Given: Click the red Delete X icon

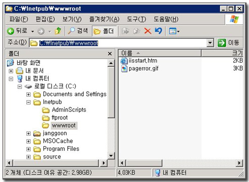Looking at the screenshot, I should 148,31.
